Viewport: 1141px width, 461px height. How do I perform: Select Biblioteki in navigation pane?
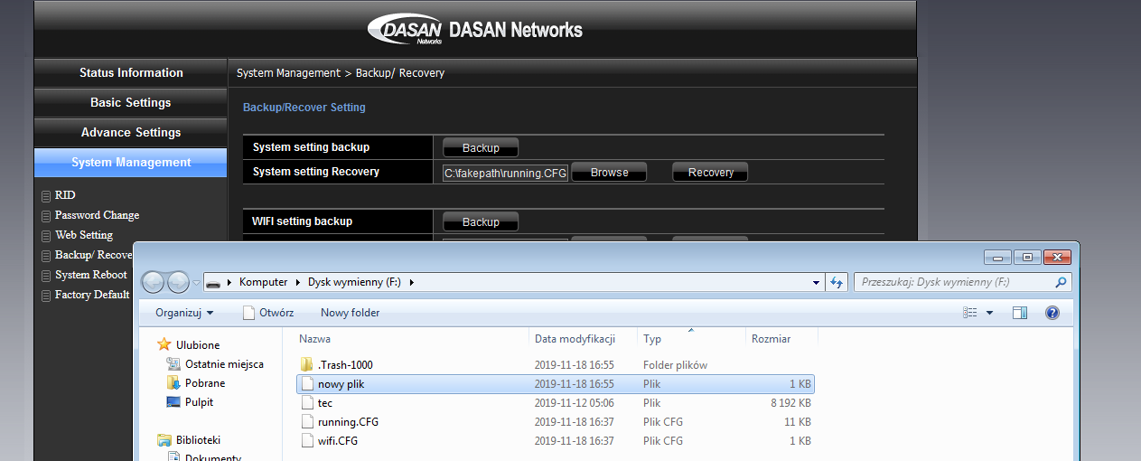[199, 440]
